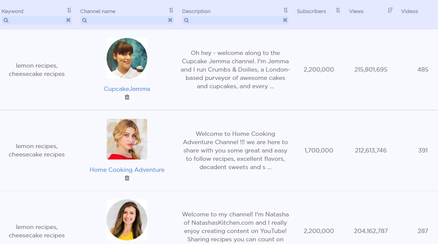Select the keyword cell in Home Cooking Adventure's row
The image size is (438, 244).
[37, 150]
